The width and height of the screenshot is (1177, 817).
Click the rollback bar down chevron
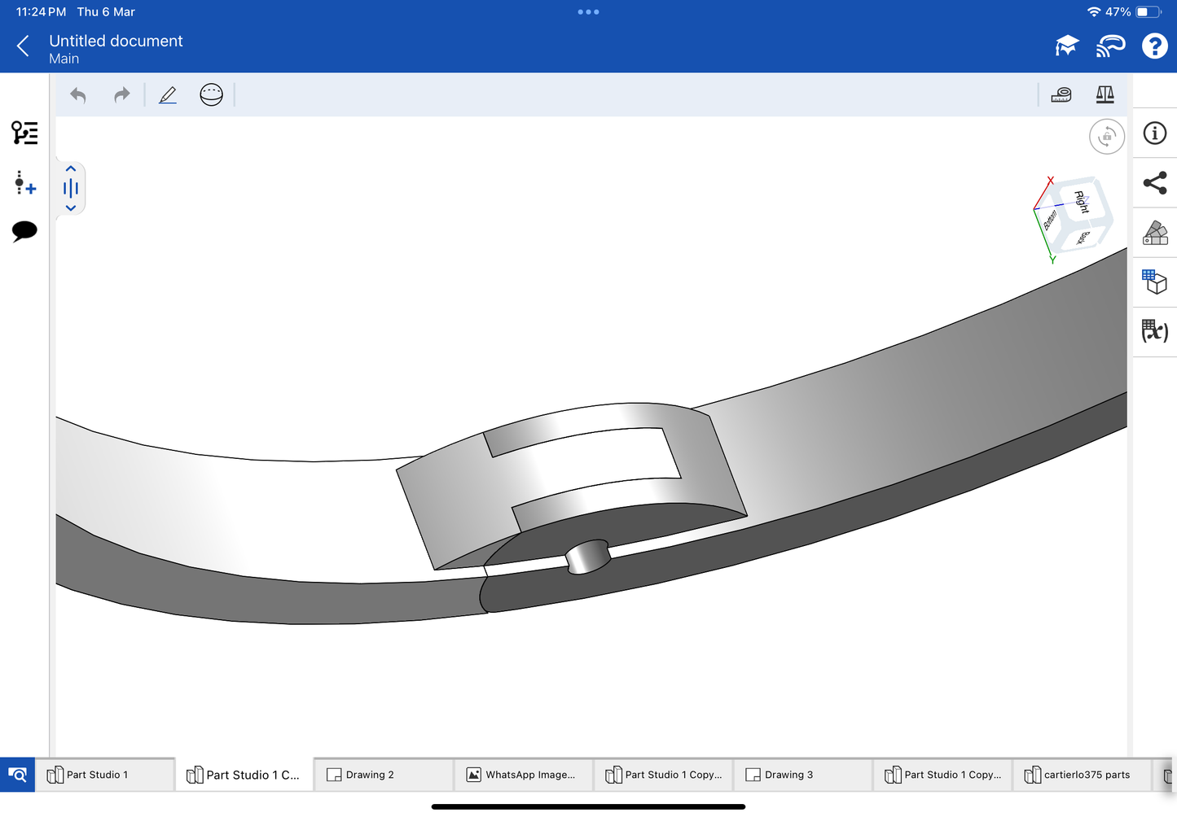pyautogui.click(x=71, y=208)
